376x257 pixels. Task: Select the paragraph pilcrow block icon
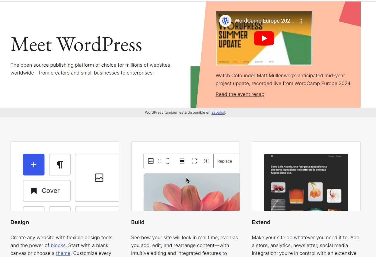(x=60, y=165)
